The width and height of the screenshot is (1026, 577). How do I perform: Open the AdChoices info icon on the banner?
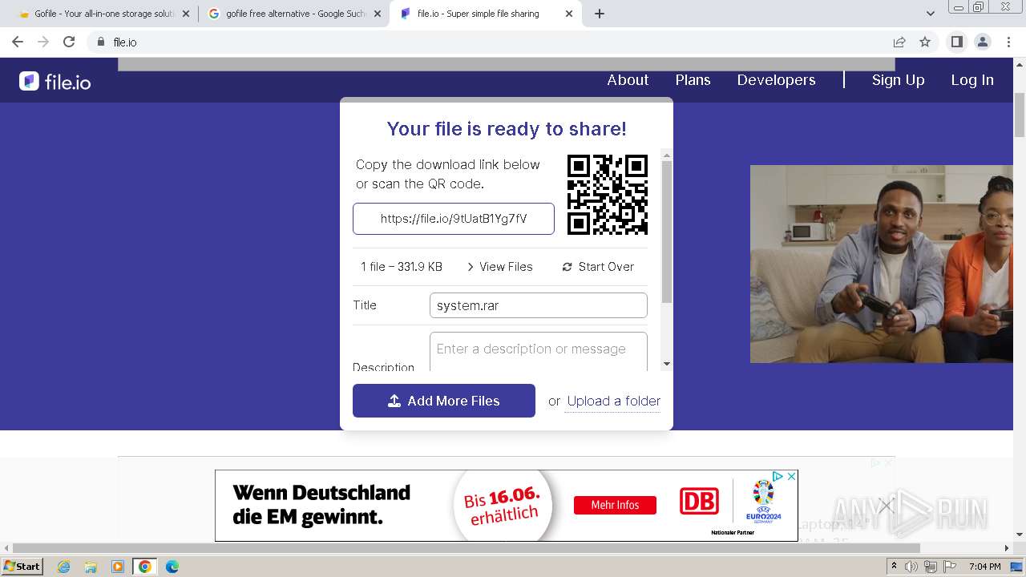778,476
